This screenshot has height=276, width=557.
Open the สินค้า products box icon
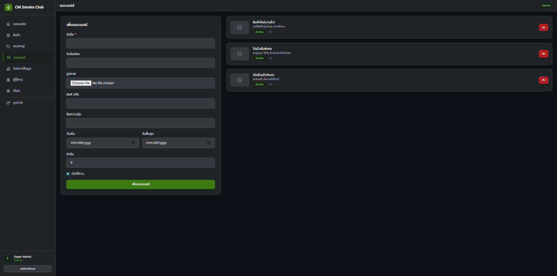point(8,35)
